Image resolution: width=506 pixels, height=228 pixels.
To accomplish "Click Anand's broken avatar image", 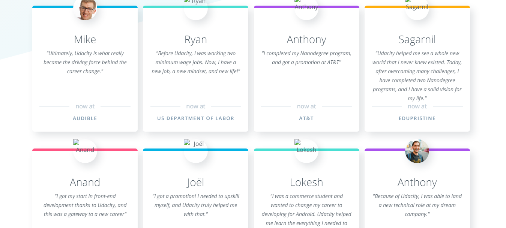I will [x=85, y=150].
